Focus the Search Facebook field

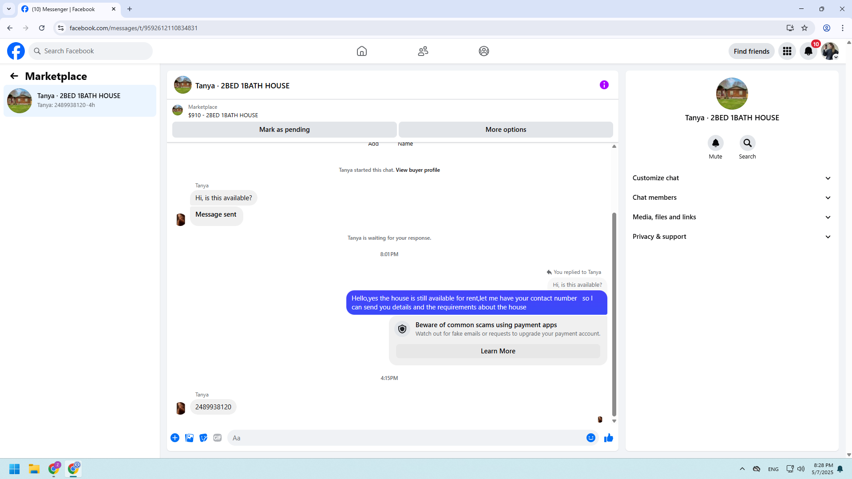[91, 51]
